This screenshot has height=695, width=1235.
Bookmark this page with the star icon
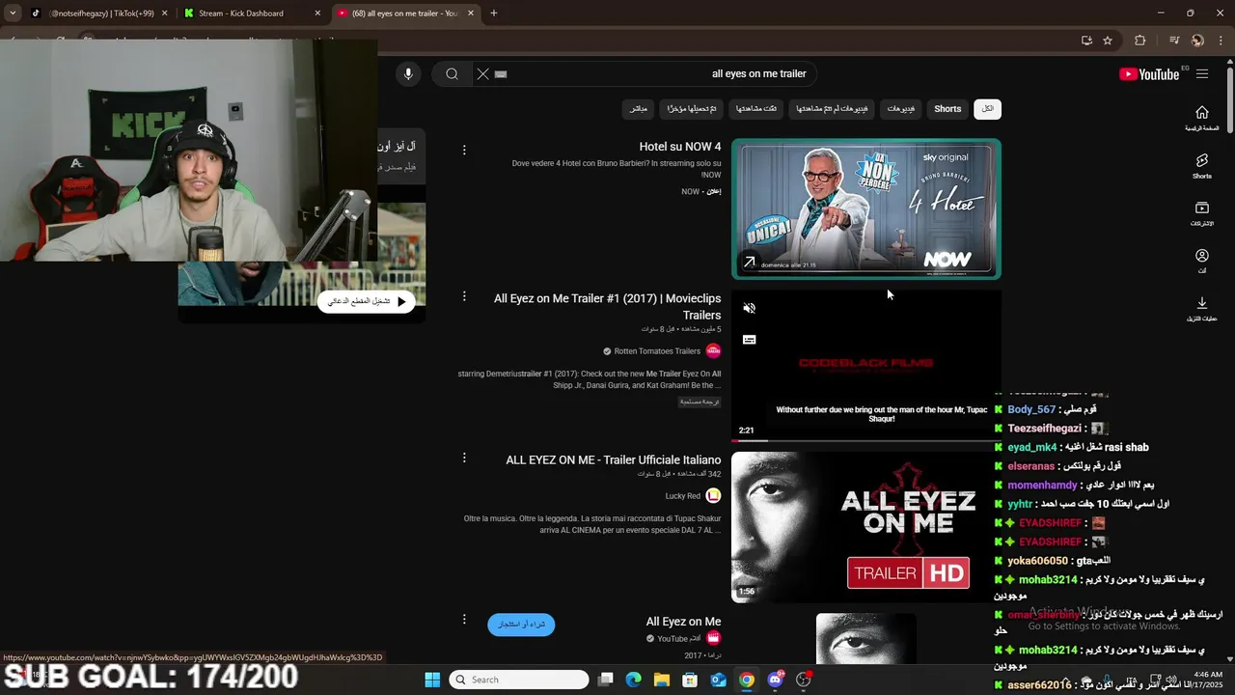coord(1108,41)
